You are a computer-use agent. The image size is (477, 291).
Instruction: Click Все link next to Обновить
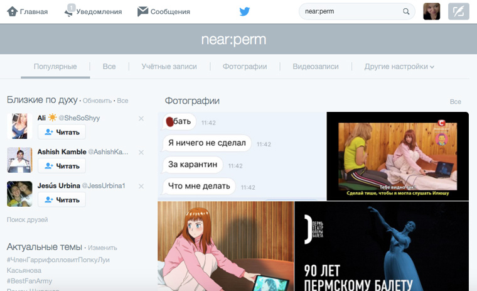pyautogui.click(x=122, y=101)
